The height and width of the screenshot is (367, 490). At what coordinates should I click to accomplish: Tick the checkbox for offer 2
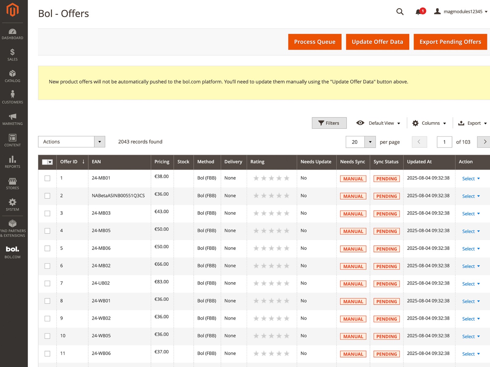click(47, 196)
